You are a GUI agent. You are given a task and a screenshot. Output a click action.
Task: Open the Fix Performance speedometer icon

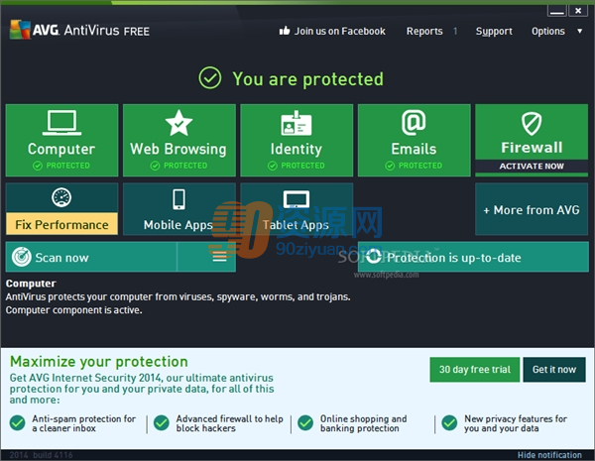[61, 197]
